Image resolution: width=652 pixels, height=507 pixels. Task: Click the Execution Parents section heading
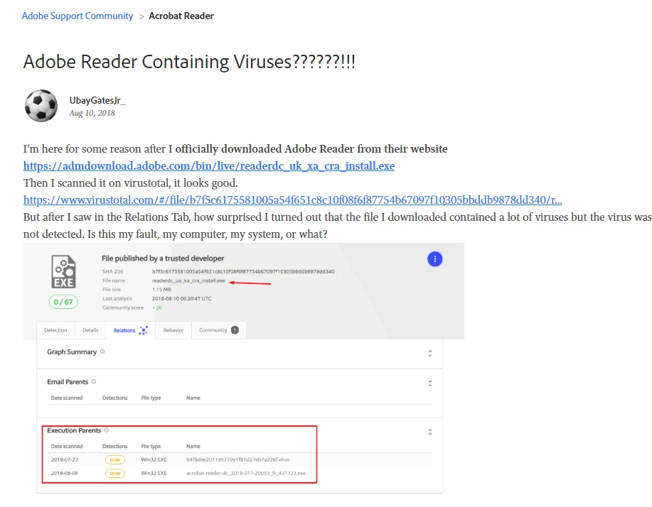point(74,430)
